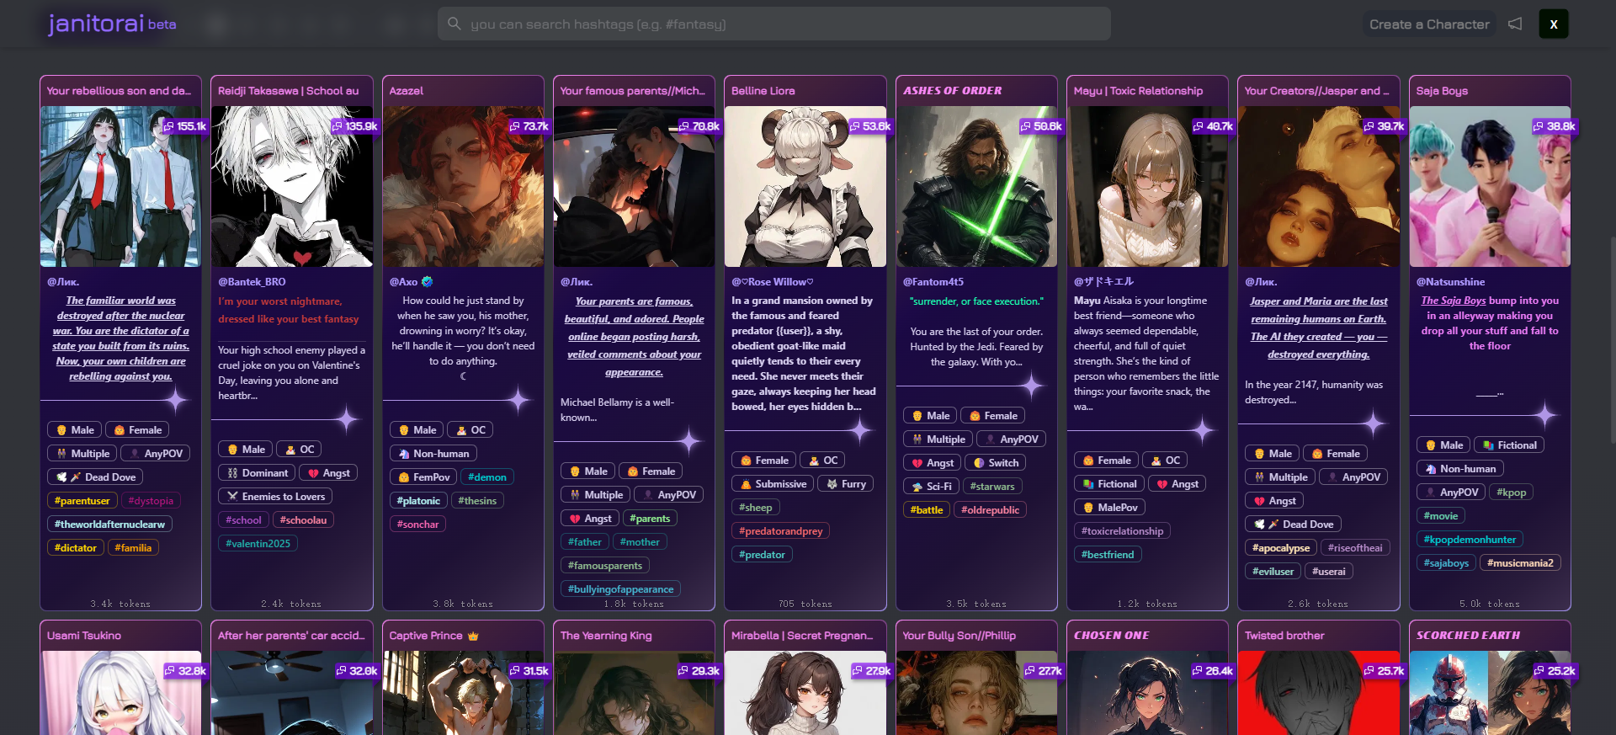Image resolution: width=1616 pixels, height=735 pixels.
Task: Select the Sci-Fi tag
Action: click(x=931, y=487)
